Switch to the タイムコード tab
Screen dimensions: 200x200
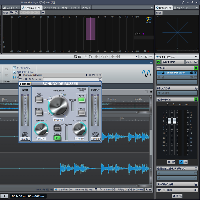[181, 8]
